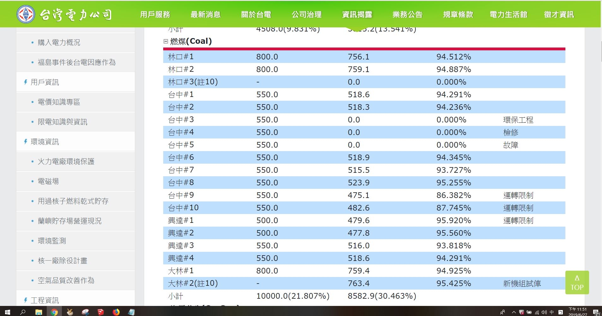Click the 86.382% value for 台中#9

pyautogui.click(x=454, y=195)
